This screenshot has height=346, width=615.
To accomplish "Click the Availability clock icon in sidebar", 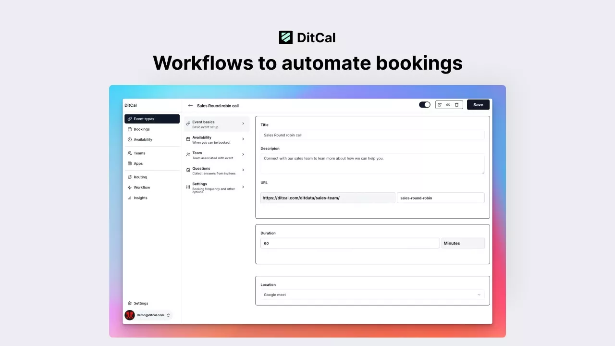I will [130, 139].
